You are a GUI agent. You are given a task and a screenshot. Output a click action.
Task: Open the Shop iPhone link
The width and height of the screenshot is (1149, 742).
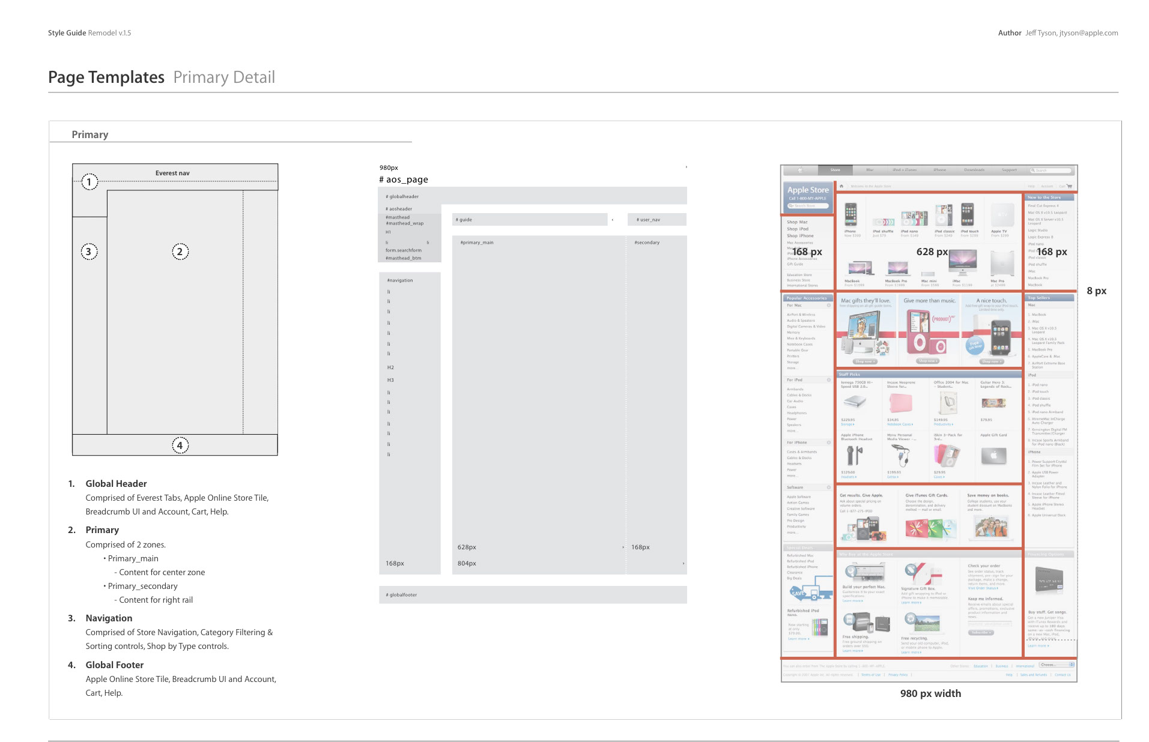pyautogui.click(x=800, y=235)
